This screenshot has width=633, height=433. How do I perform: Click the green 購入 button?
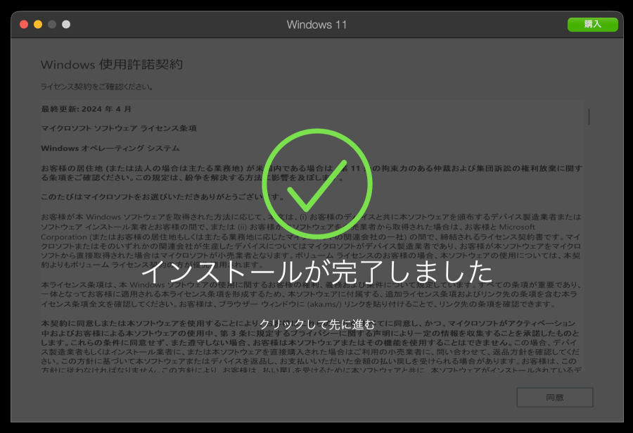click(x=593, y=24)
